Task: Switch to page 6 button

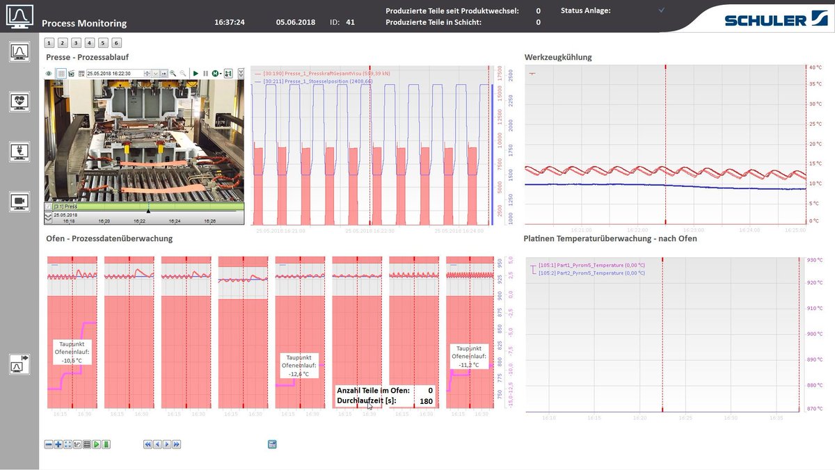Action: click(x=116, y=42)
